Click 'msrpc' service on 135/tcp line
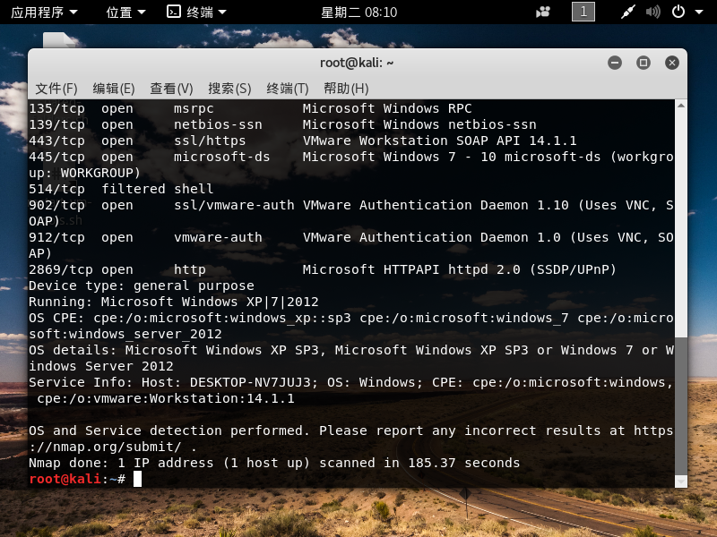Viewport: 717px width, 537px height. 194,108
